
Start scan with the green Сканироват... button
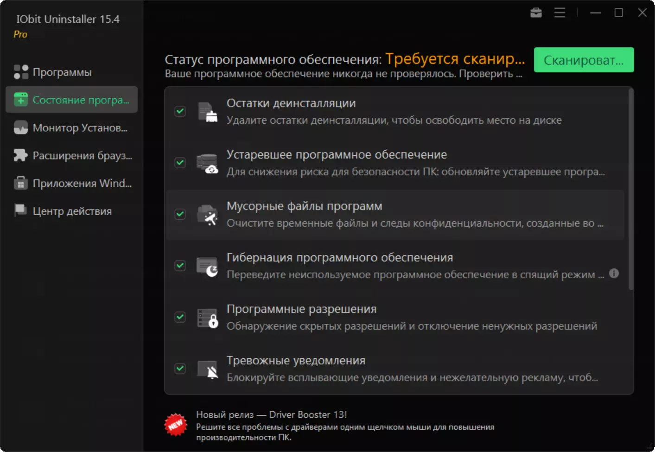(584, 60)
